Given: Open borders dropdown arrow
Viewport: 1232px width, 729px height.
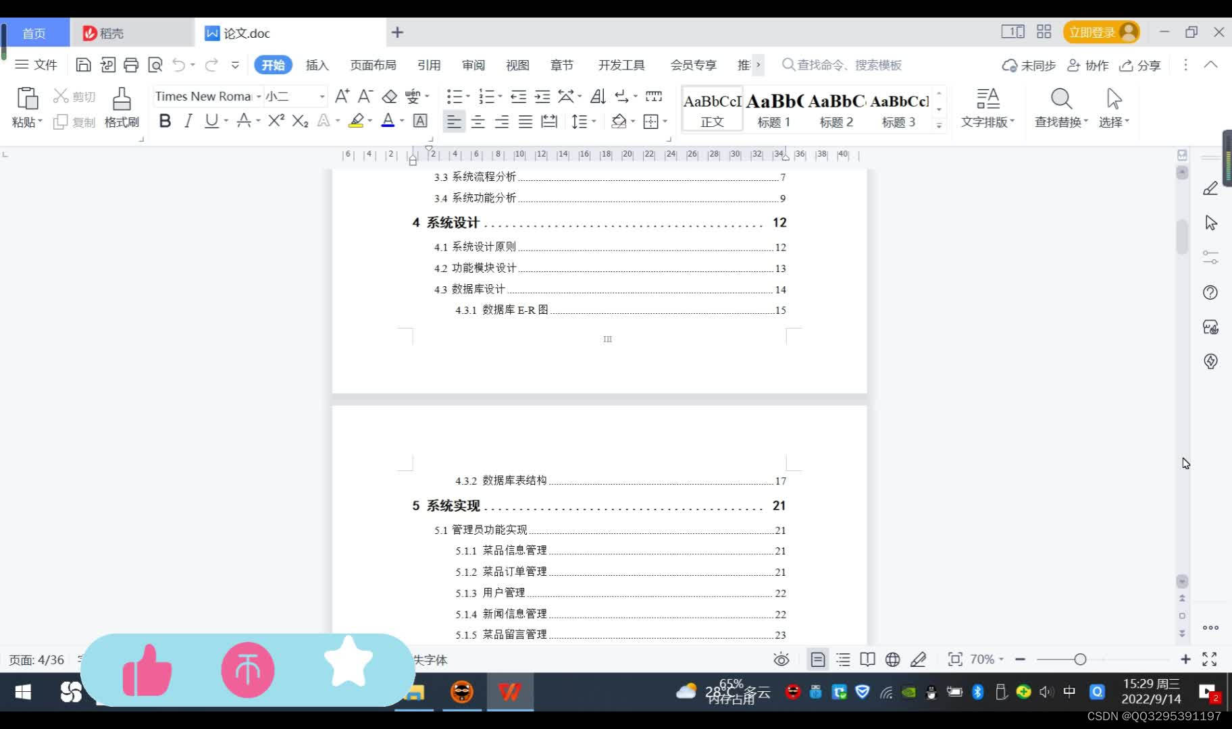Looking at the screenshot, I should pos(665,122).
